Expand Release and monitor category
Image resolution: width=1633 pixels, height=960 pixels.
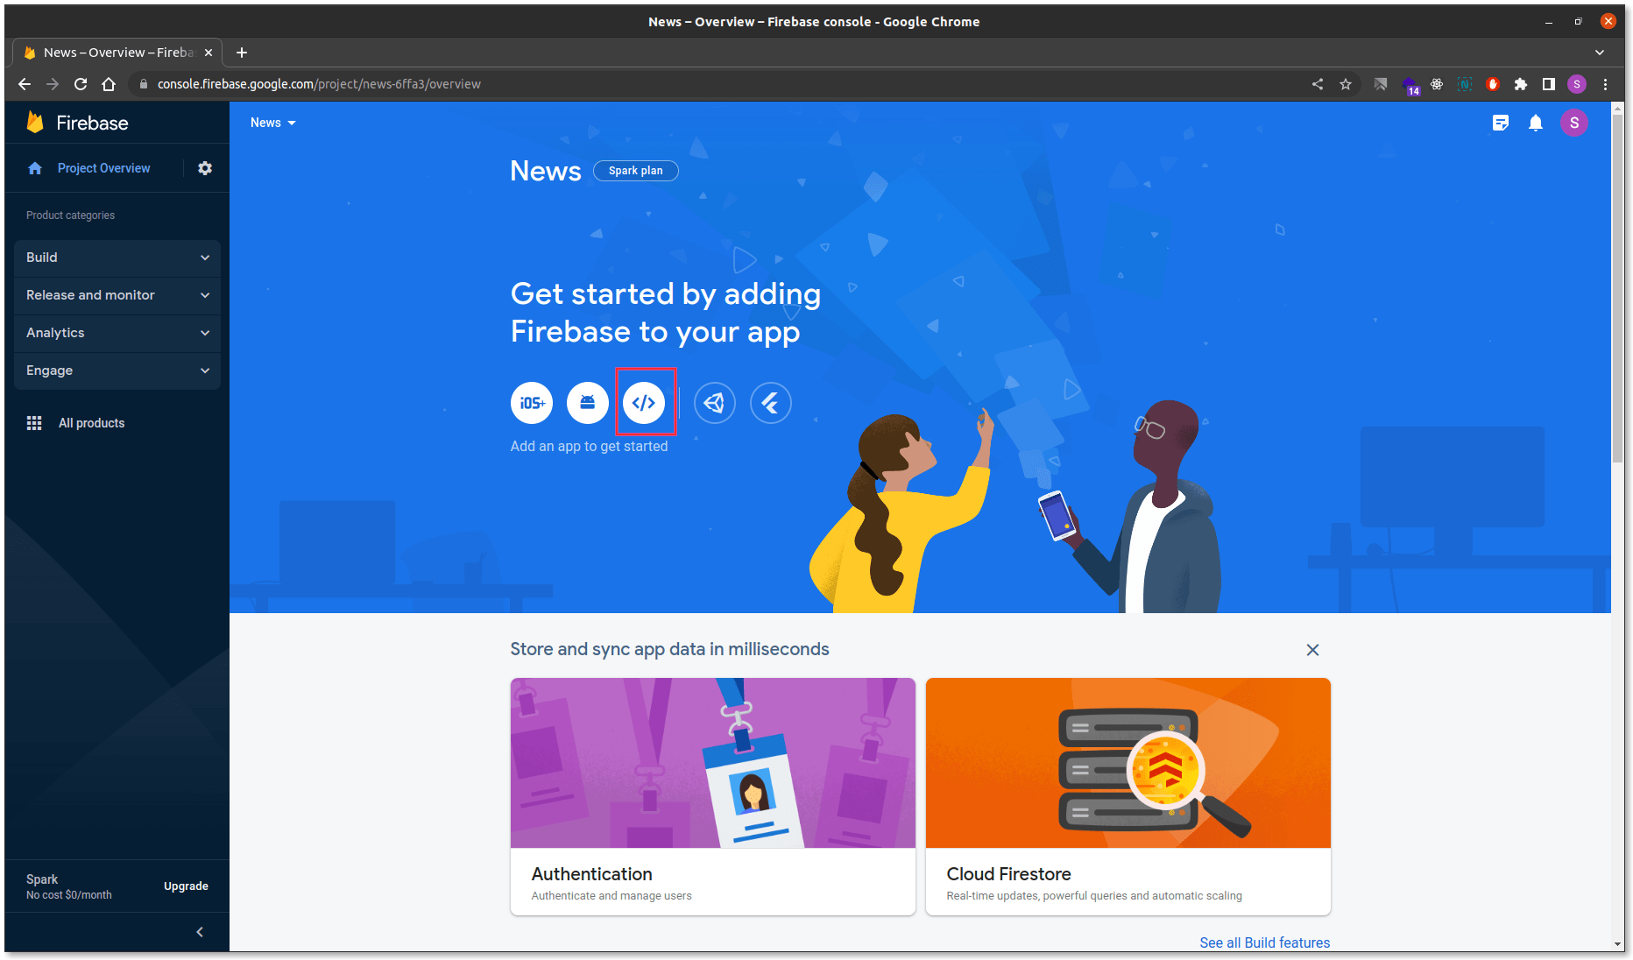(117, 295)
